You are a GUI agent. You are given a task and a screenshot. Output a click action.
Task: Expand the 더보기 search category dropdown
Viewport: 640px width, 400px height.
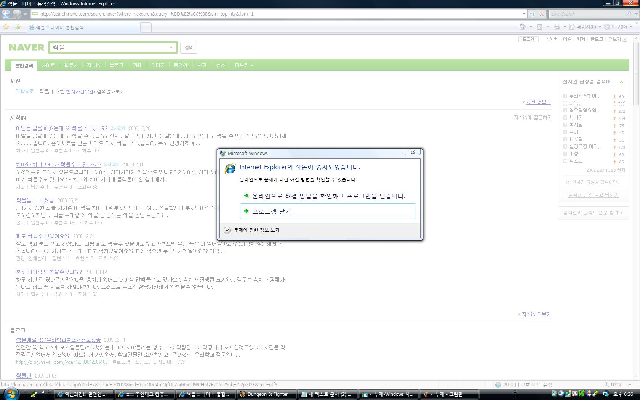pyautogui.click(x=244, y=66)
